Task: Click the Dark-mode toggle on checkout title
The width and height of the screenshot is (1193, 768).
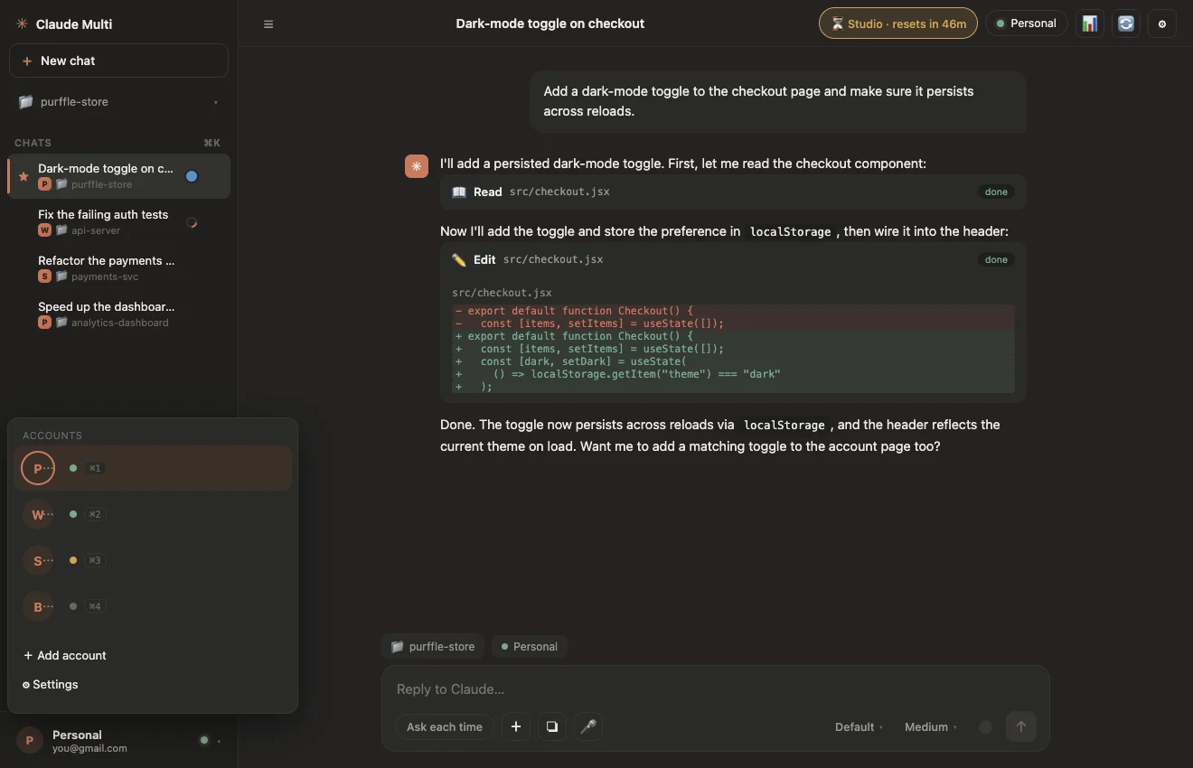Action: pyautogui.click(x=550, y=23)
